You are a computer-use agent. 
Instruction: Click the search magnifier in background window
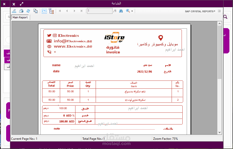pyautogui.click(x=225, y=17)
